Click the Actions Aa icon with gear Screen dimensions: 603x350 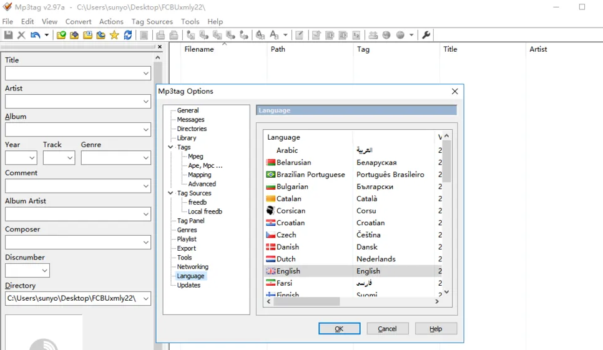pyautogui.click(x=260, y=35)
